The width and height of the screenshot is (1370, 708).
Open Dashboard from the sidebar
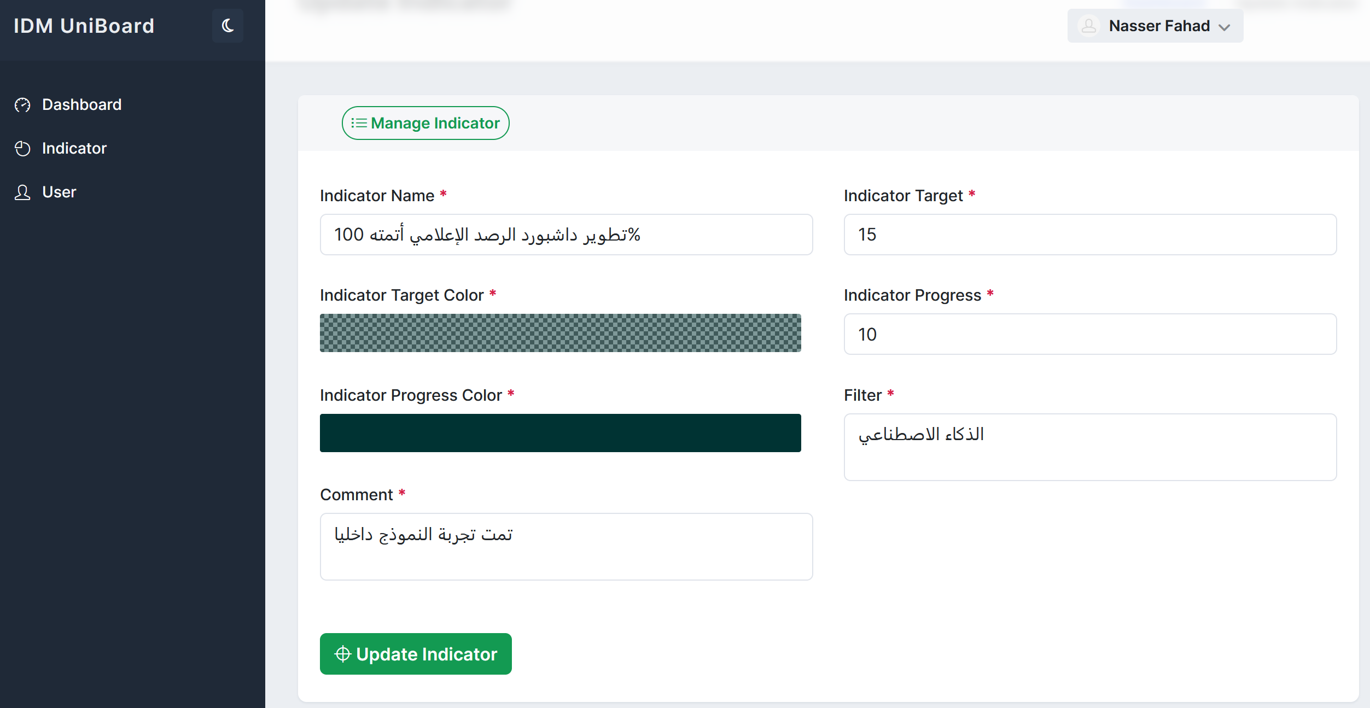(81, 104)
